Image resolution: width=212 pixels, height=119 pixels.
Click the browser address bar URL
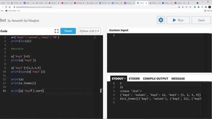(x=34, y=7)
